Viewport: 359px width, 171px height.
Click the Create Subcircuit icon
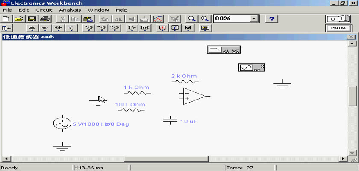[144, 19]
